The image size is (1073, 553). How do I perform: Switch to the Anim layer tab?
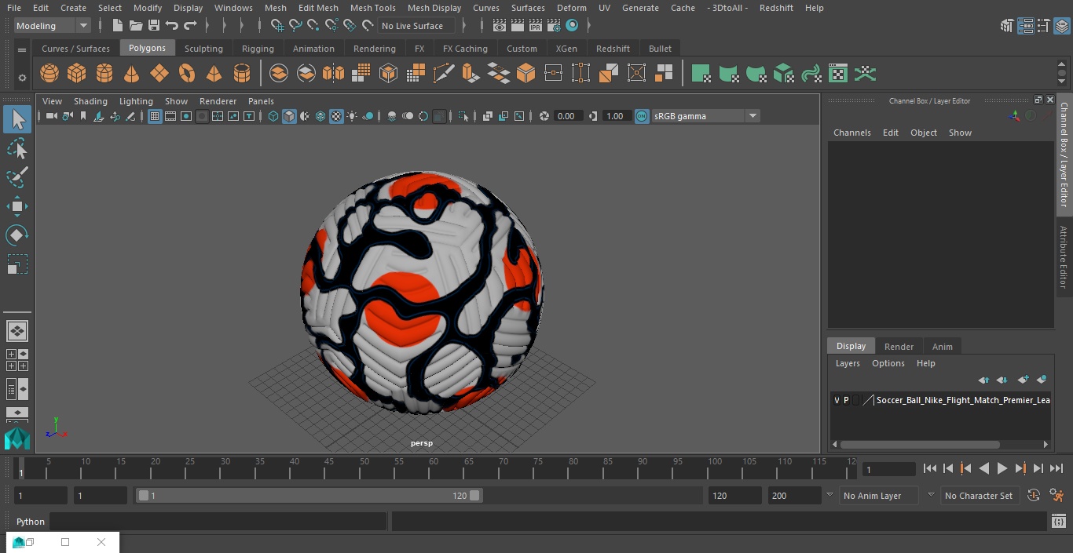(942, 347)
